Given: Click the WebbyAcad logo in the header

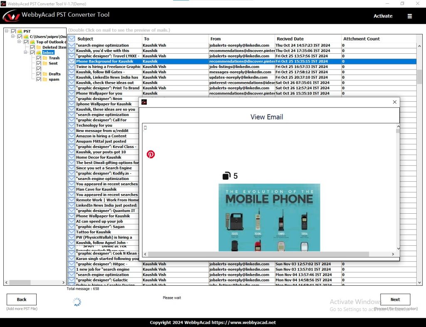Looking at the screenshot, I should [x=11, y=15].
